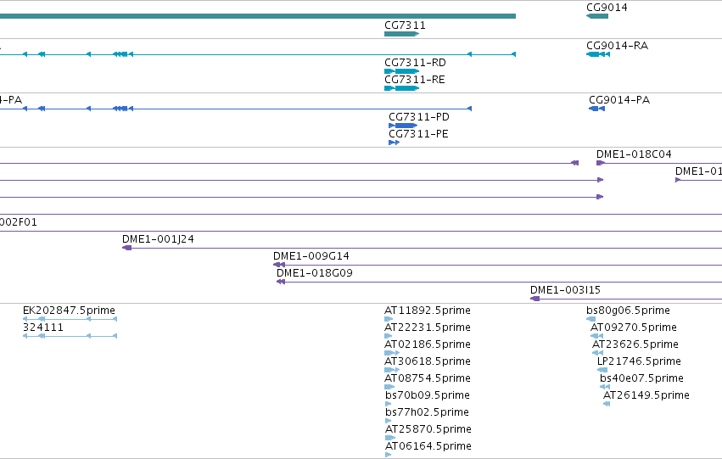Screen dimensions: 722x459
Task: Select the bs70b09.5prime EST label
Action: coord(428,395)
